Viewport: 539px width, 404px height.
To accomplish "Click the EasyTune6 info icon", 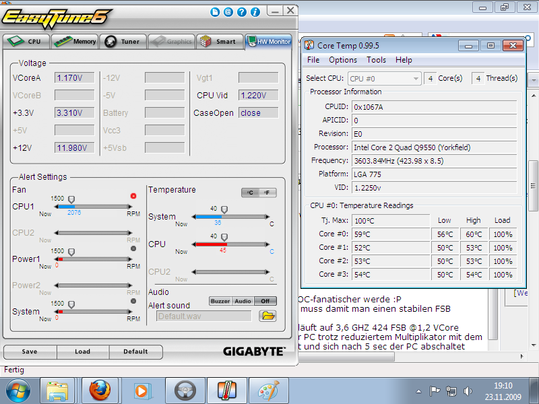I will (255, 12).
